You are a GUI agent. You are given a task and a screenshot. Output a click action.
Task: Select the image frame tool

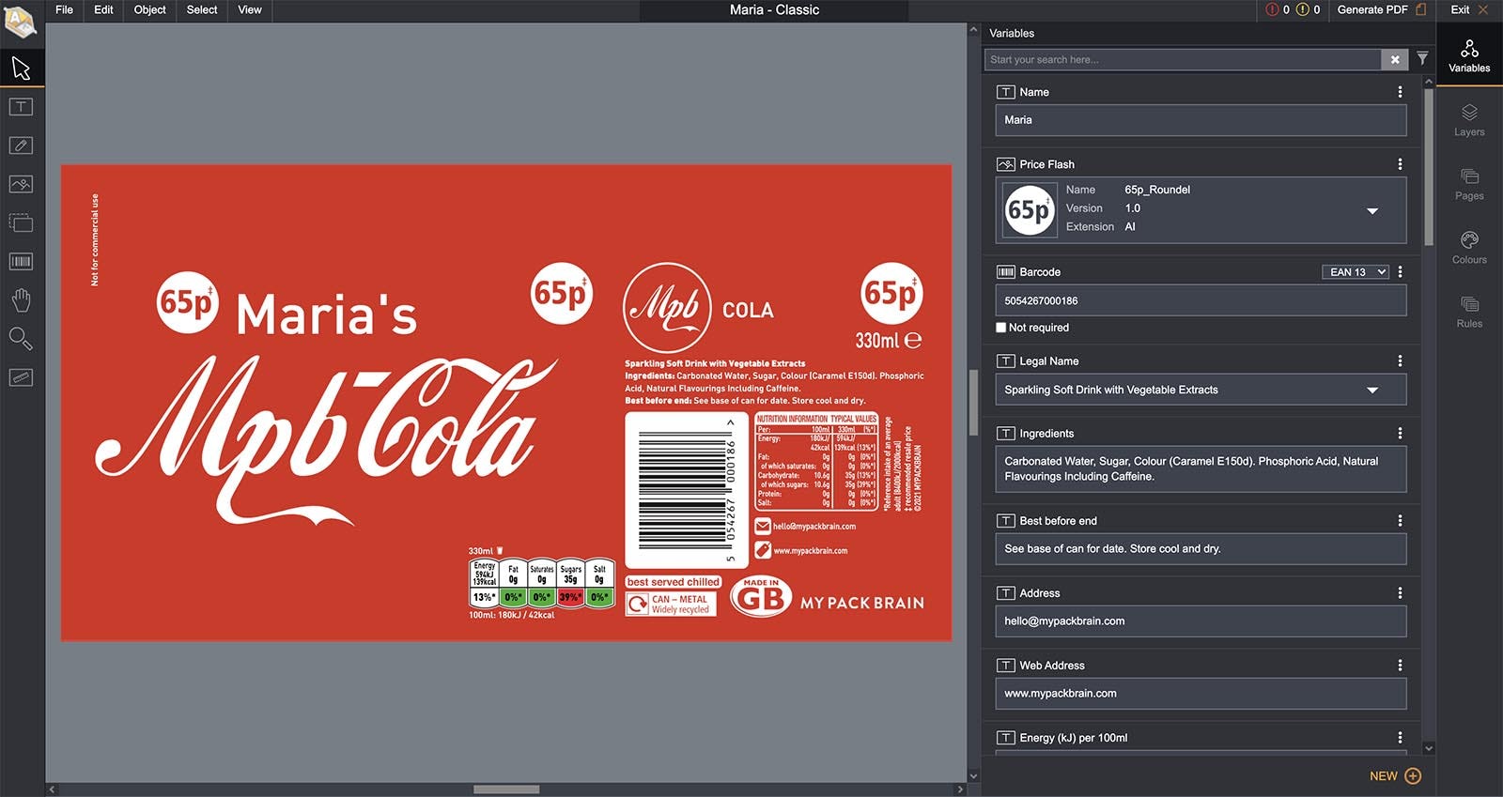[21, 184]
